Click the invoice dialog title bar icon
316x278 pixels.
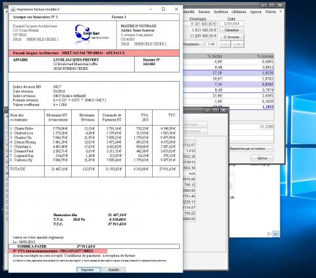[x=13, y=9]
